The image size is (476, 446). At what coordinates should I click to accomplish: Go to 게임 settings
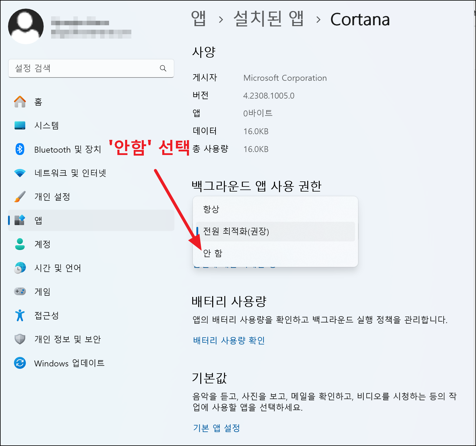(91, 292)
